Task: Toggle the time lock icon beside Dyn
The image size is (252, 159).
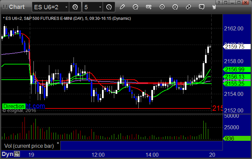Action: click(x=17, y=154)
